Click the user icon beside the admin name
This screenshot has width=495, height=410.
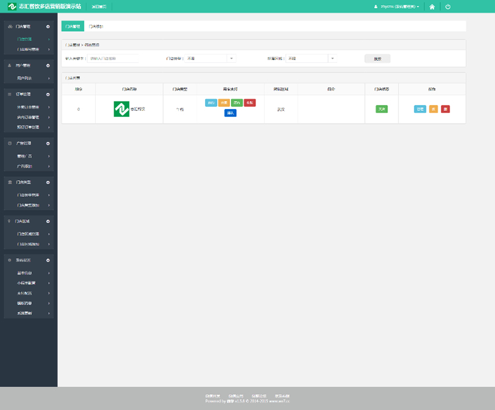click(376, 7)
